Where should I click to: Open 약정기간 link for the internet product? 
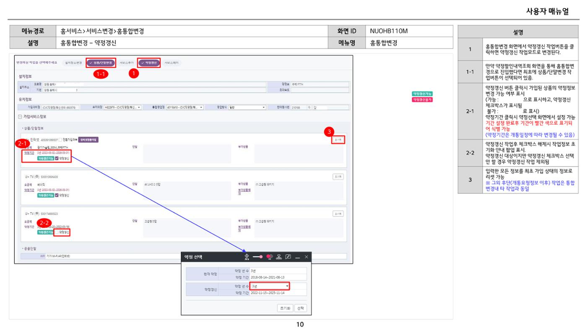click(29, 153)
